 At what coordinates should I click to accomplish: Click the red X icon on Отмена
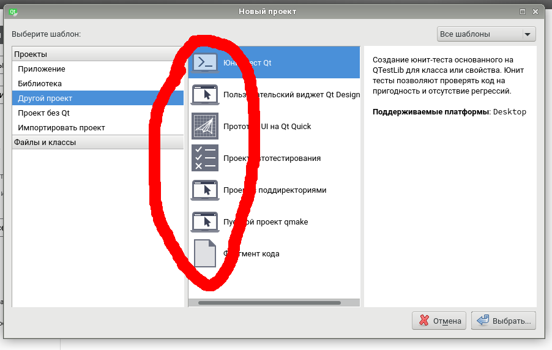pyautogui.click(x=424, y=320)
